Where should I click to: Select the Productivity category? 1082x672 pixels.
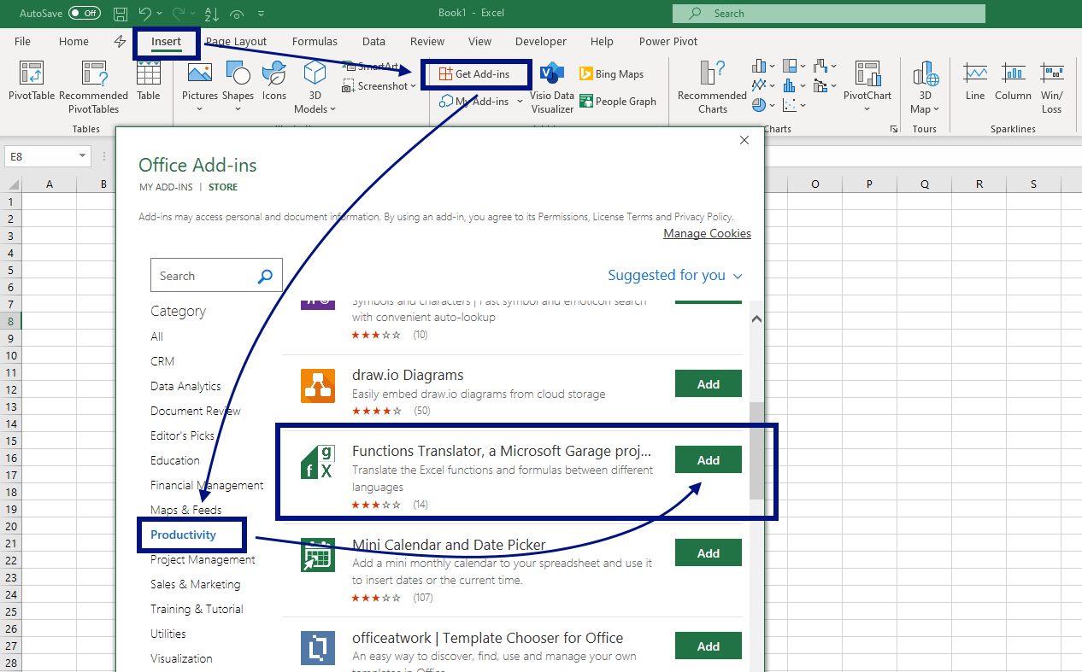click(182, 534)
